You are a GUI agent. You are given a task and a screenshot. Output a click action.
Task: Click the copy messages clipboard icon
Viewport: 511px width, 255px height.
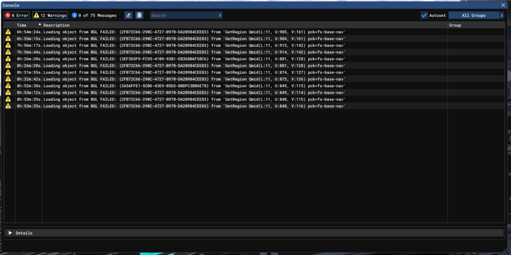(x=139, y=15)
